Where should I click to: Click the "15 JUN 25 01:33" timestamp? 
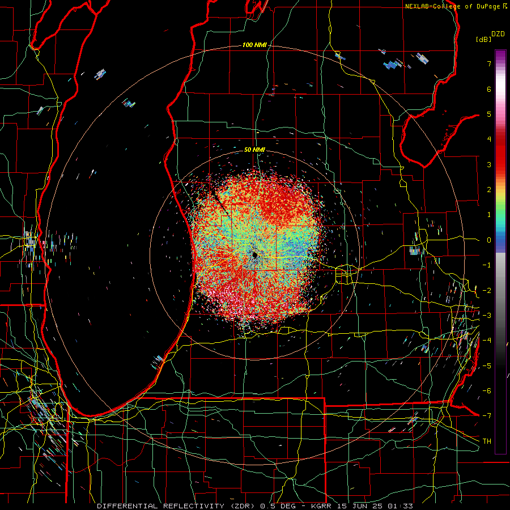pos(375,506)
